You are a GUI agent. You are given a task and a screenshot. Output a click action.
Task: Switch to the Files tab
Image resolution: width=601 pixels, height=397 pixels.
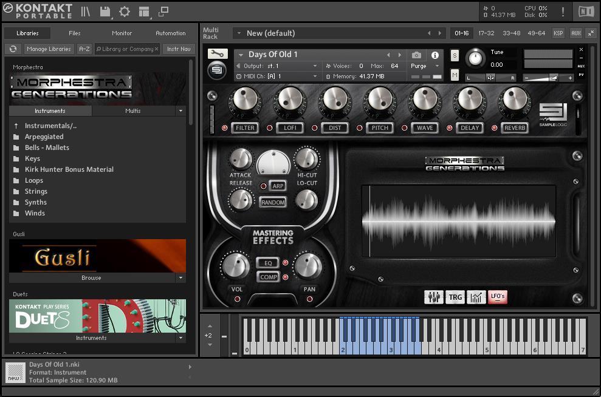(x=74, y=33)
